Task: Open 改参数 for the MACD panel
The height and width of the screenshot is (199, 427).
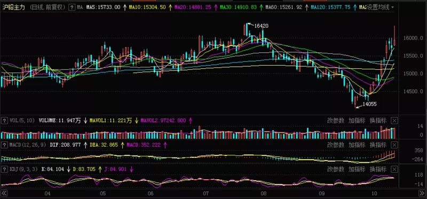Action: 336,145
